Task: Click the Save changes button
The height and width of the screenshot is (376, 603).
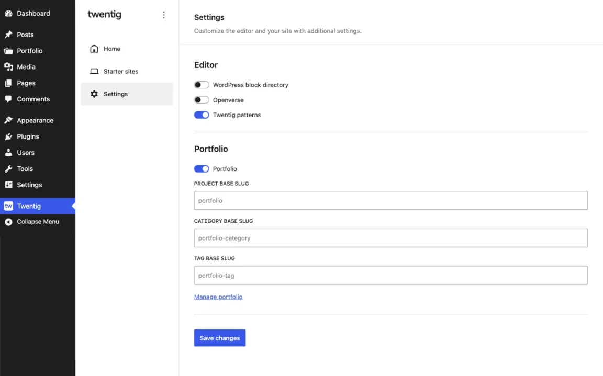Action: [x=219, y=338]
